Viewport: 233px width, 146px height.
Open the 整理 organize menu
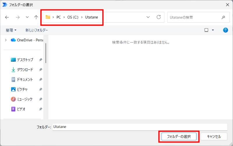(x=11, y=30)
